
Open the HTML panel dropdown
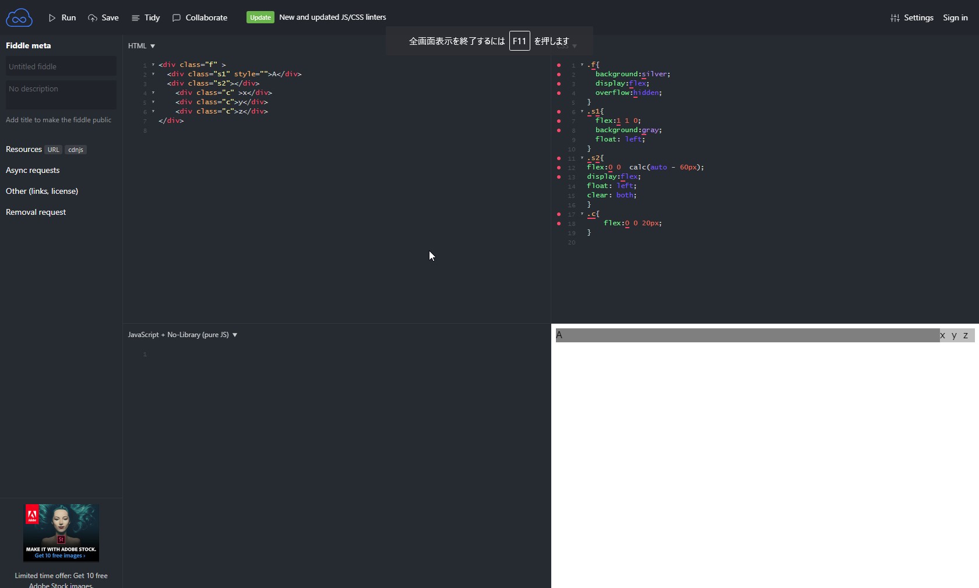pos(142,46)
